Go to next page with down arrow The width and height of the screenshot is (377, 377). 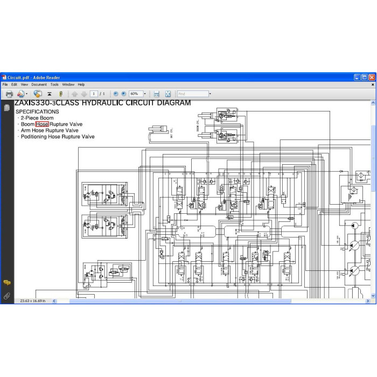(84, 94)
